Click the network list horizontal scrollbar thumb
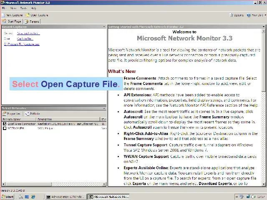The width and height of the screenshot is (267, 200). (28, 184)
